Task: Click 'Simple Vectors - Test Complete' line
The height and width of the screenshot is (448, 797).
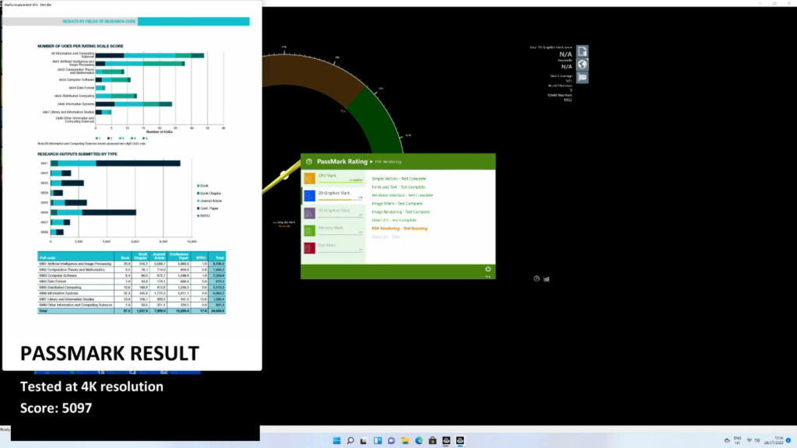Action: 399,179
